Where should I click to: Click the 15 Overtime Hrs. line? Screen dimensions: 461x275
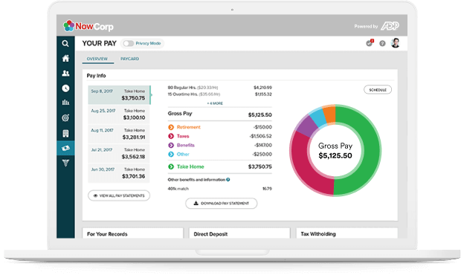pos(219,94)
